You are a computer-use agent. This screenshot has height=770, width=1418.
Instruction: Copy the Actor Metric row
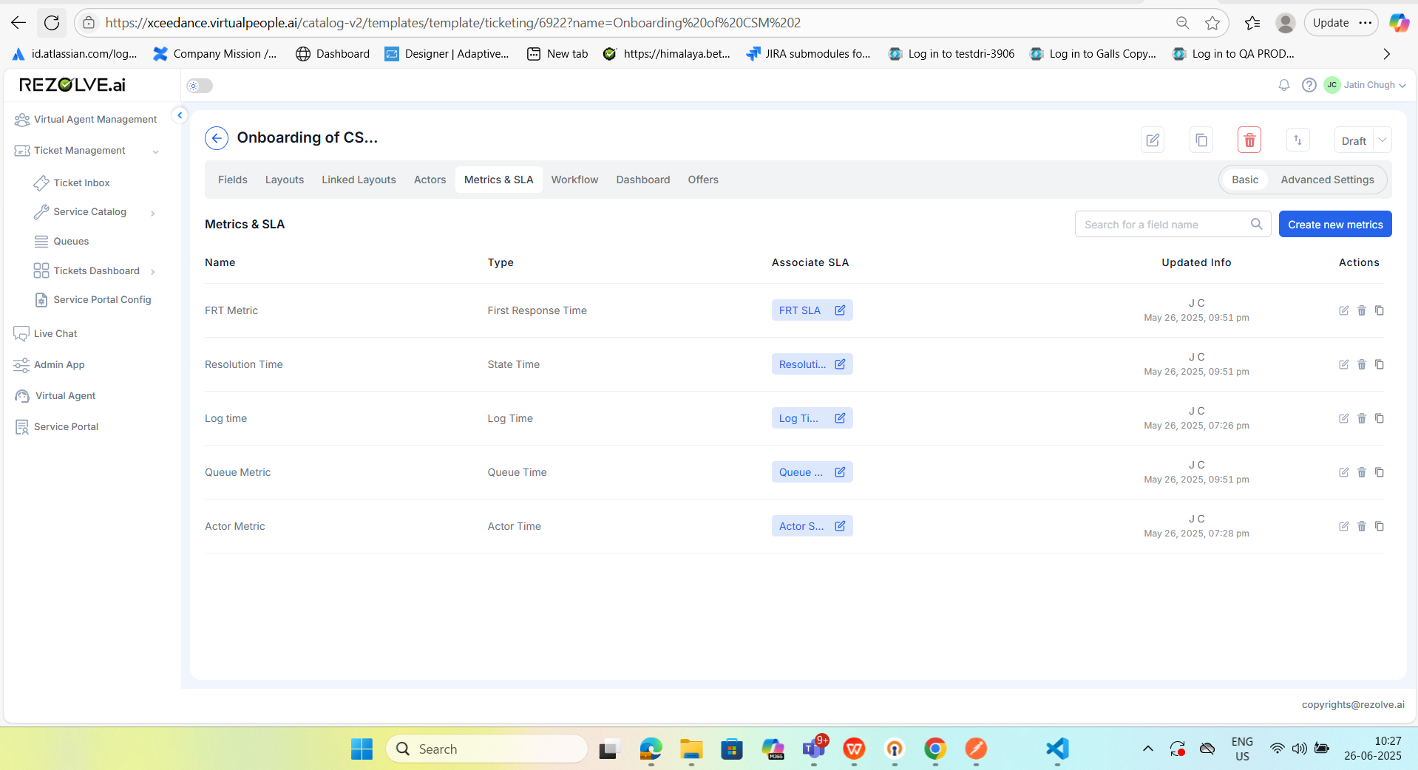pyautogui.click(x=1380, y=526)
